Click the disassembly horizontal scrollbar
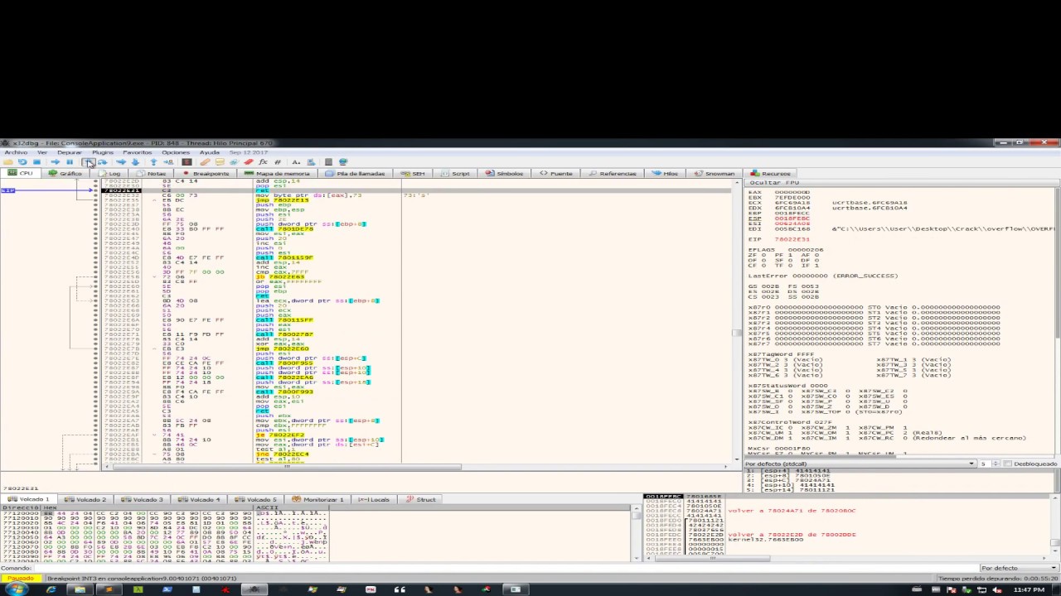Viewport: 1061px width, 596px height. click(419, 468)
